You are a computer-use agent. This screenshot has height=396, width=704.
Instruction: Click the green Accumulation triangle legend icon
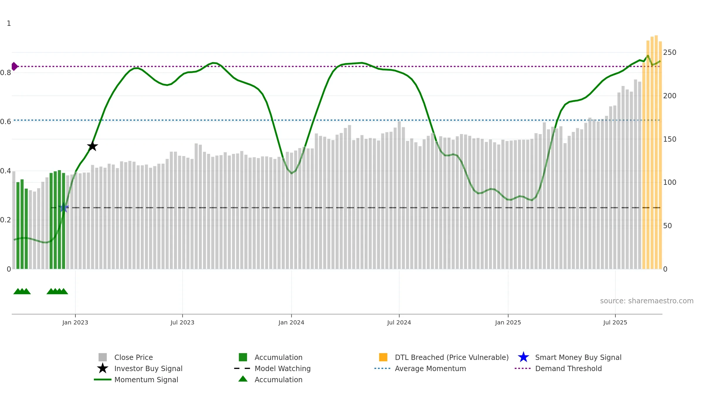(243, 379)
